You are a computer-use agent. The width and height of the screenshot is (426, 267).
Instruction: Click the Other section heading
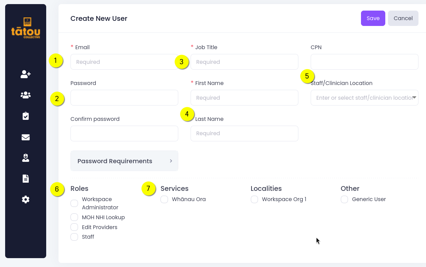pos(350,188)
